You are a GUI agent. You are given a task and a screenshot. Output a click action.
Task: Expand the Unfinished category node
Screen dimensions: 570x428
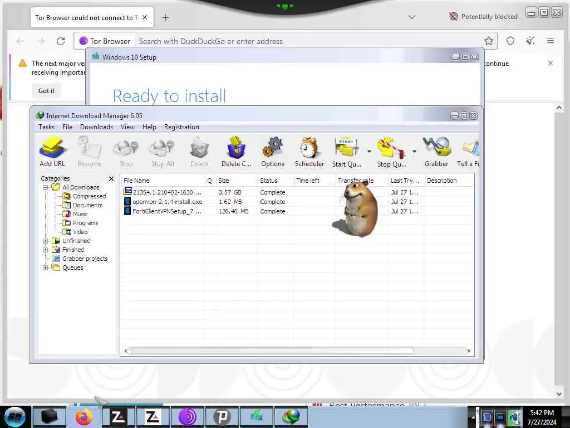tap(46, 241)
